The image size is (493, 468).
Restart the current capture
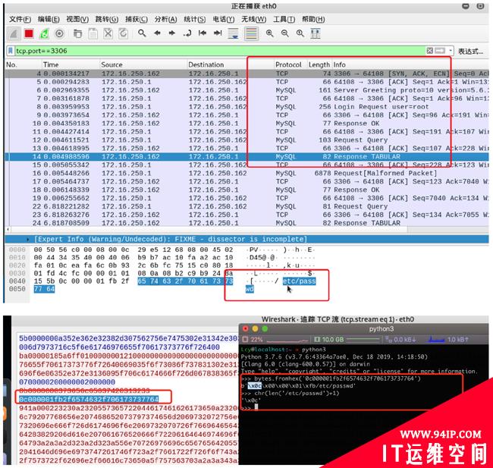click(x=44, y=33)
